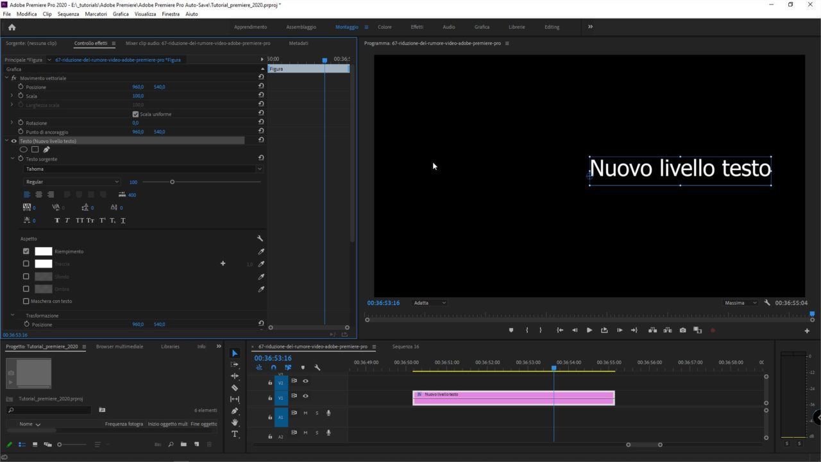Select the Pen tool
Screen dimensions: 821x462
[234, 411]
